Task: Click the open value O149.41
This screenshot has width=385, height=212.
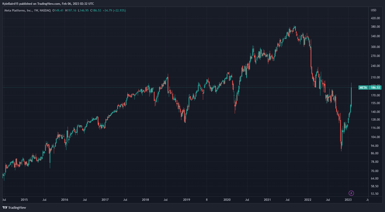Action: point(58,10)
